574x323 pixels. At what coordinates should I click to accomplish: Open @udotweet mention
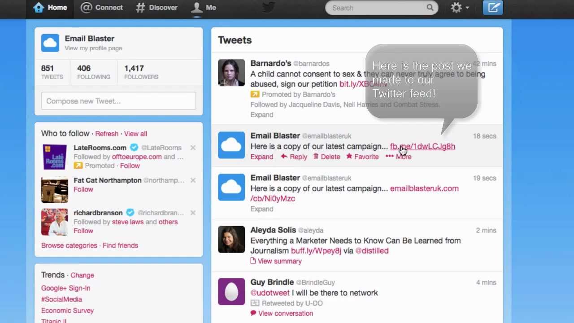pos(270,292)
